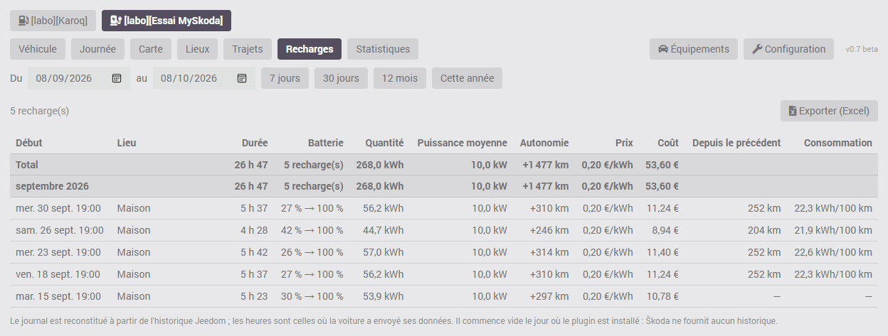Click the Puissance moyenne column header

[462, 143]
